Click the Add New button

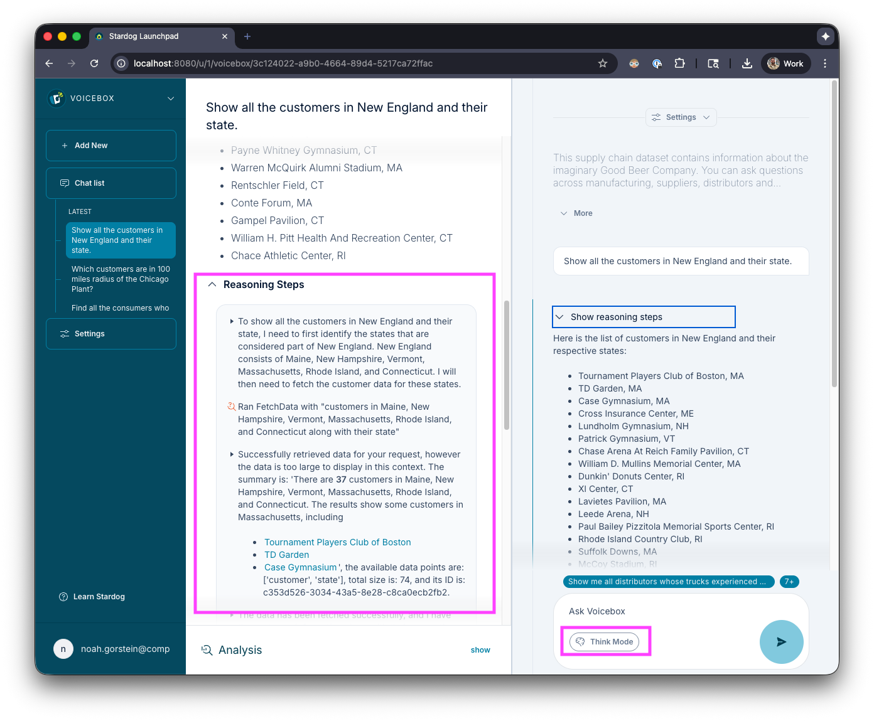[111, 146]
